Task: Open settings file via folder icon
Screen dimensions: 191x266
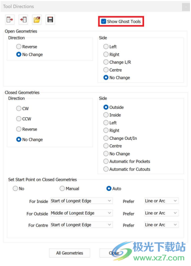Action: coord(36,20)
